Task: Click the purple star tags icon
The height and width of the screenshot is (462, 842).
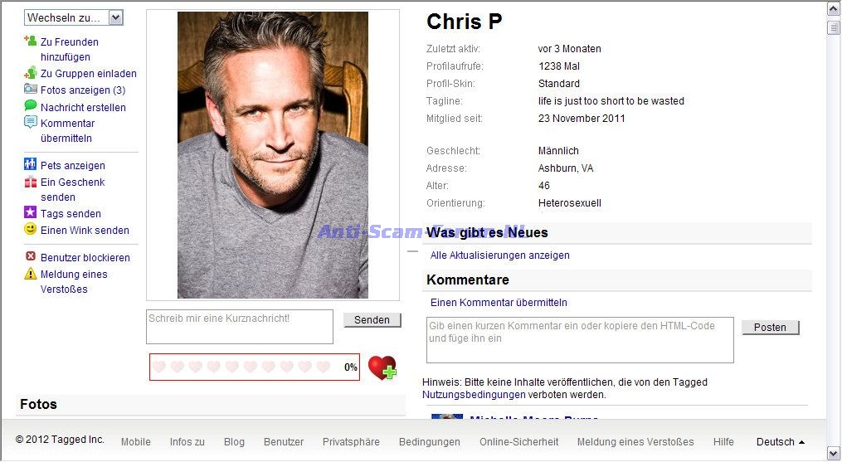Action: point(31,212)
